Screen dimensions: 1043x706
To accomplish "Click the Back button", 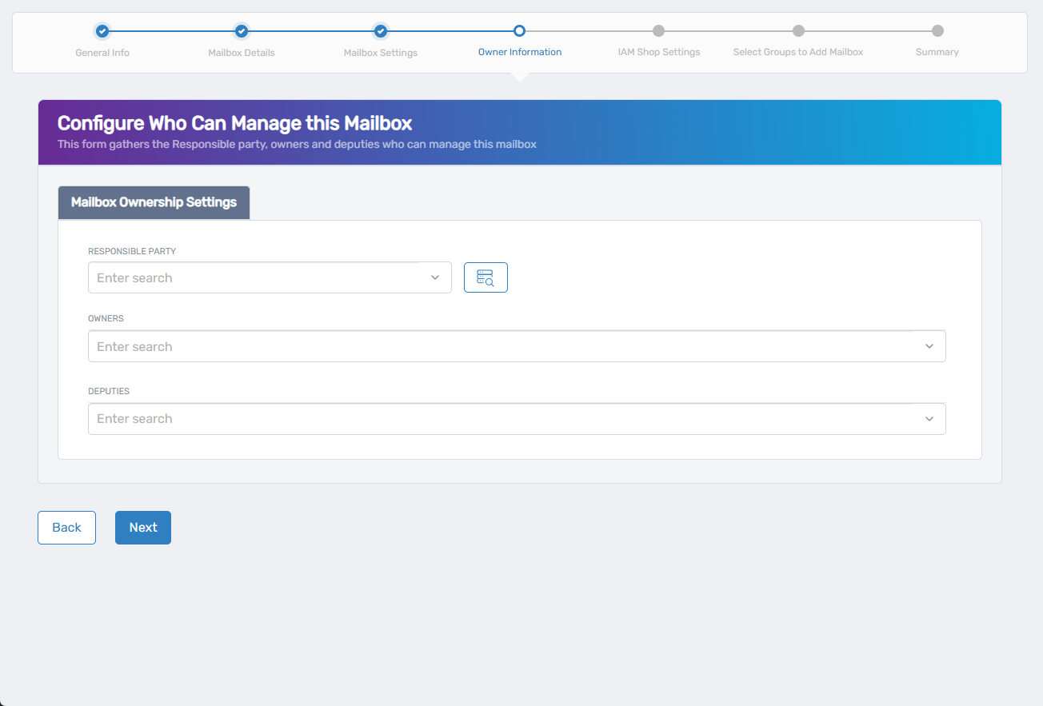I will [x=66, y=527].
